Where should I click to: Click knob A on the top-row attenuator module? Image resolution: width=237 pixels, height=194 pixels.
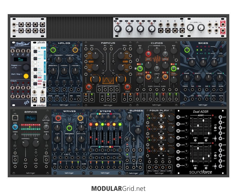(118, 29)
